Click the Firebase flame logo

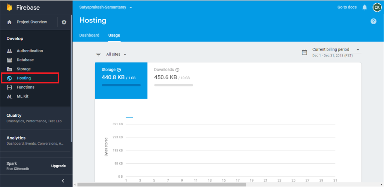pos(9,7)
